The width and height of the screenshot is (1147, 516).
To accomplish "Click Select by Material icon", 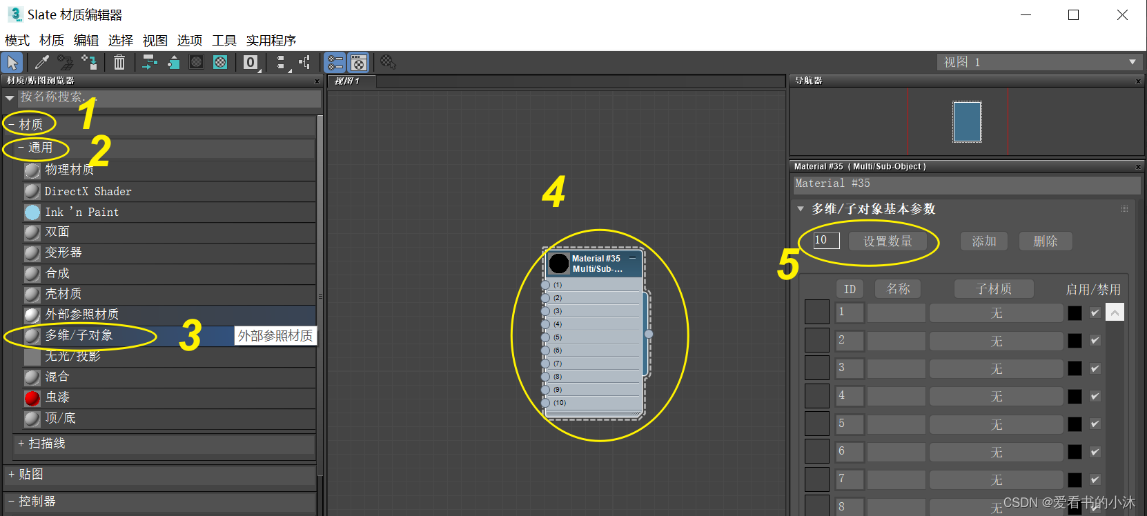I will (389, 62).
